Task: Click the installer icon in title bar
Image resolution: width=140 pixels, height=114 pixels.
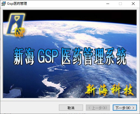Action: point(3,4)
